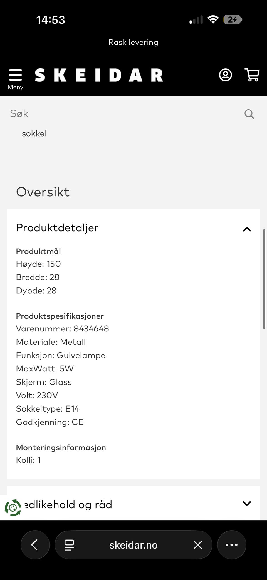Open the browser three-dots more menu
The image size is (267, 580).
point(231,545)
